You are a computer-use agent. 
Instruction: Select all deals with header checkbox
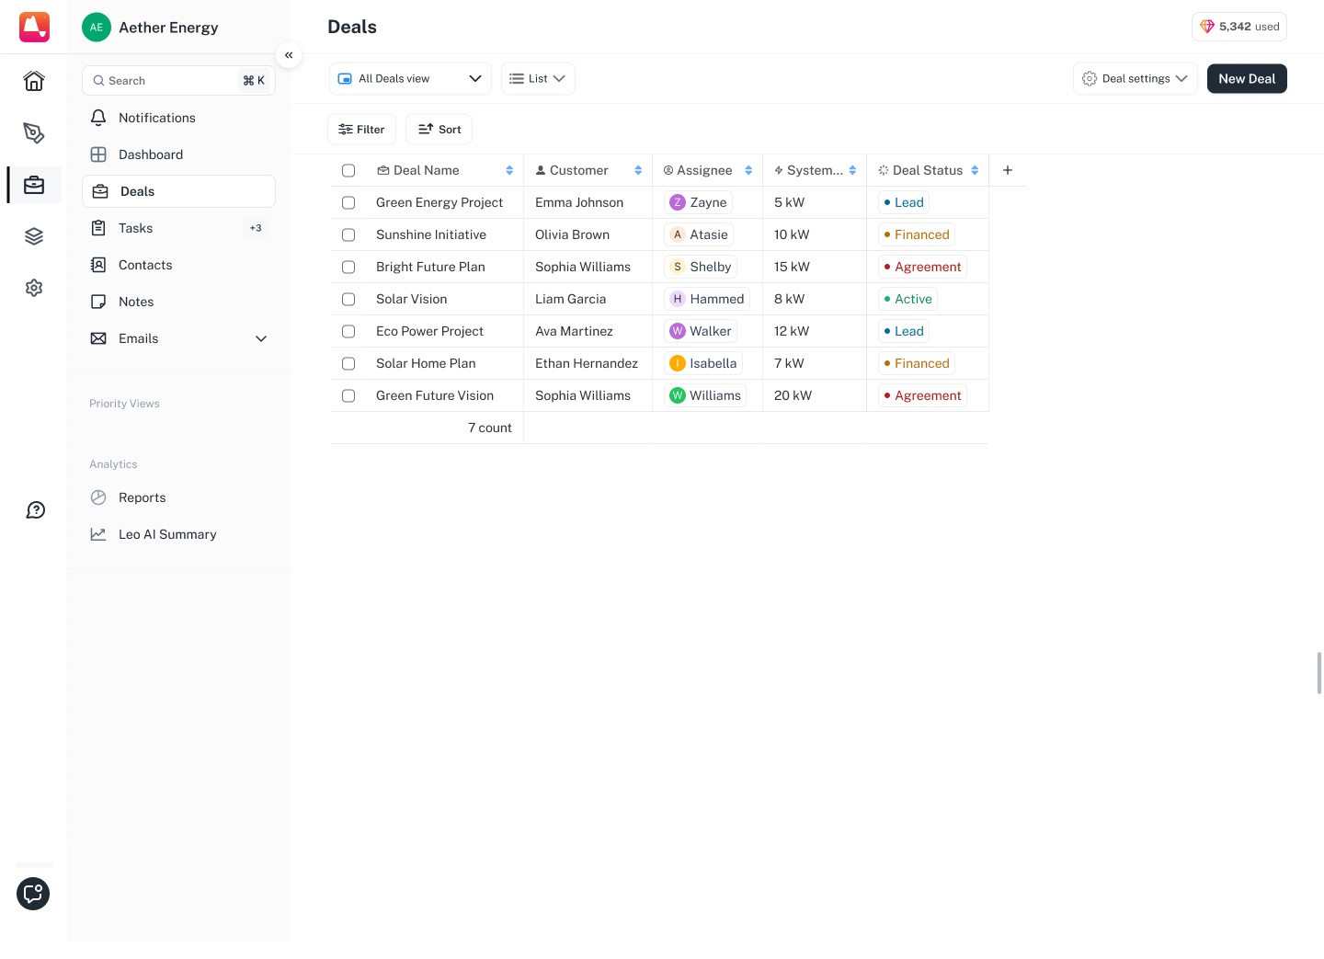coord(348,170)
